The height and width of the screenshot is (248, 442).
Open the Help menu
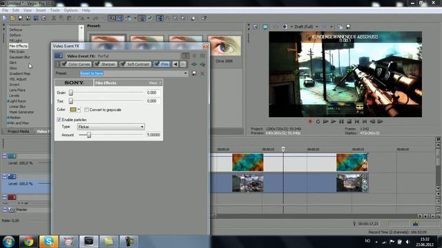(86, 10)
